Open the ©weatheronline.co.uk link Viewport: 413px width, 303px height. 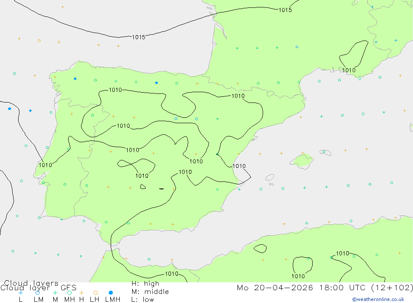pos(378,299)
